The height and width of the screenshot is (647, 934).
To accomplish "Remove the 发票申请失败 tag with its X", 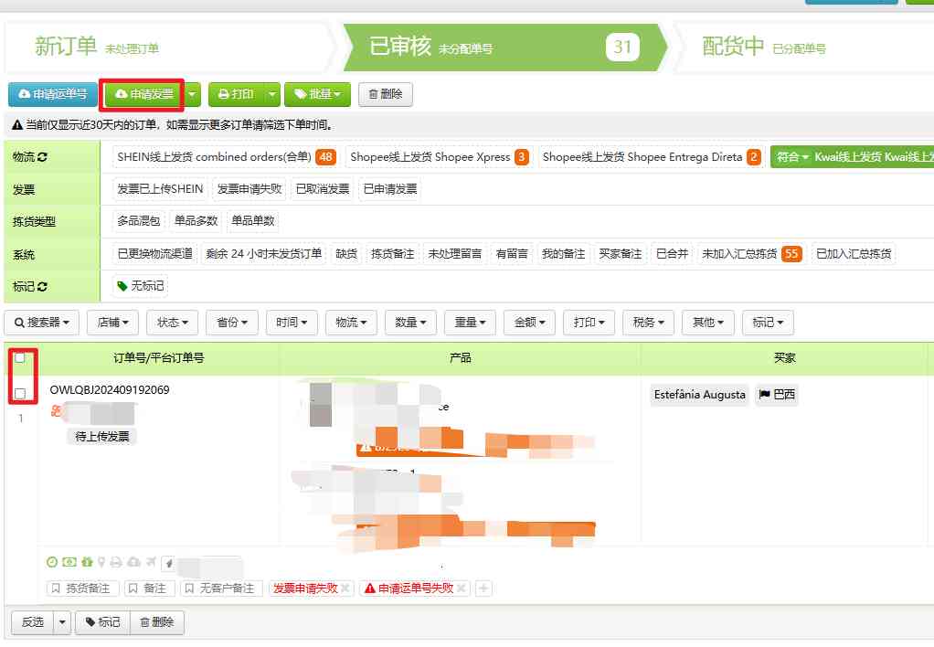I will 346,589.
